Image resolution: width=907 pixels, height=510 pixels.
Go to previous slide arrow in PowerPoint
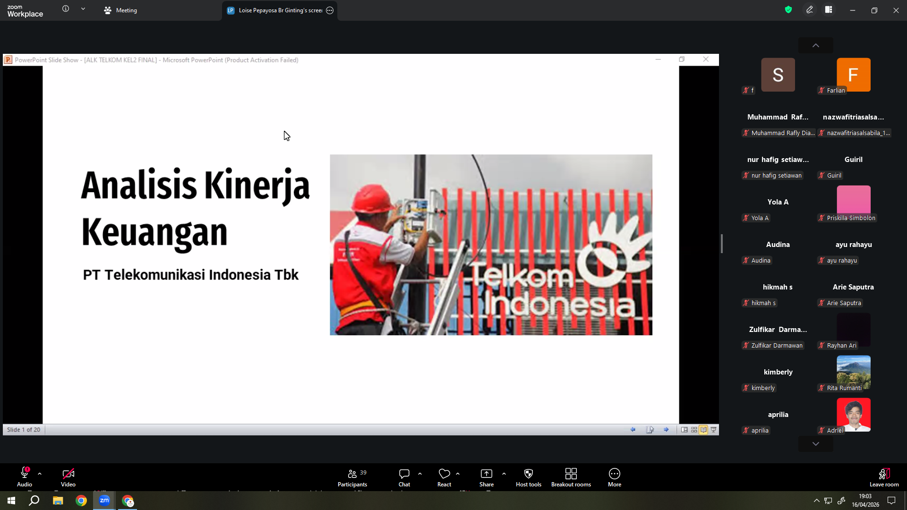633,430
